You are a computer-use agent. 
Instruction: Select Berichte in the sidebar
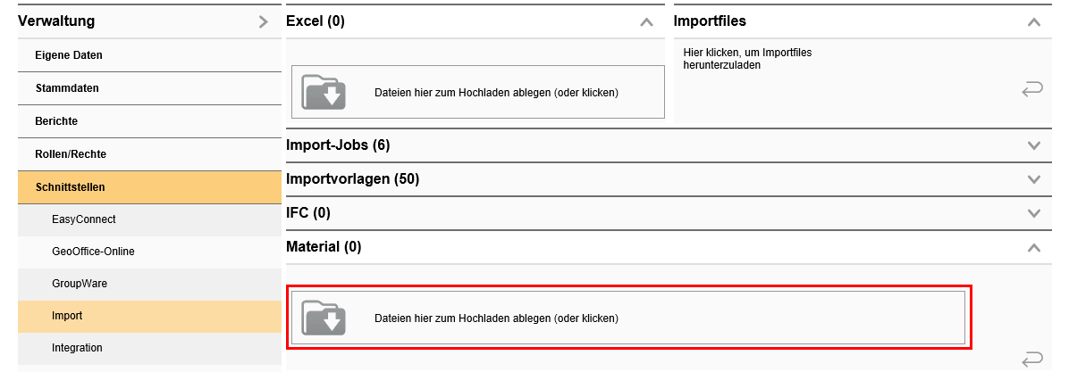pos(56,121)
